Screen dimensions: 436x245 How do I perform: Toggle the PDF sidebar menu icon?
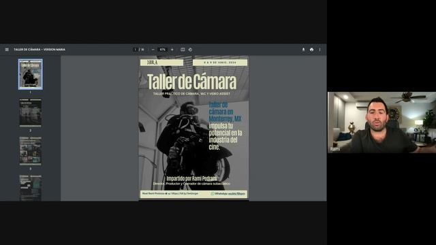point(7,50)
